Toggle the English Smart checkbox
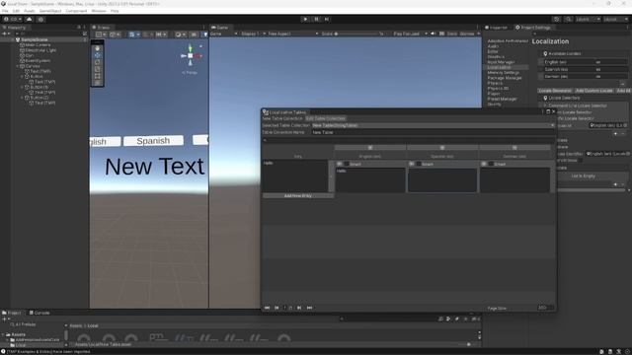The height and width of the screenshot is (355, 632). pyautogui.click(x=347, y=164)
